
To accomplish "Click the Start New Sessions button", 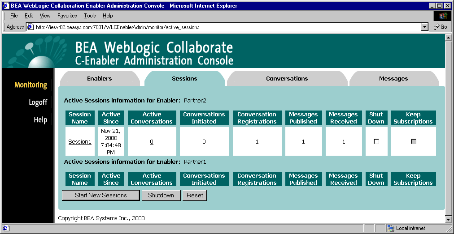I will point(101,195).
